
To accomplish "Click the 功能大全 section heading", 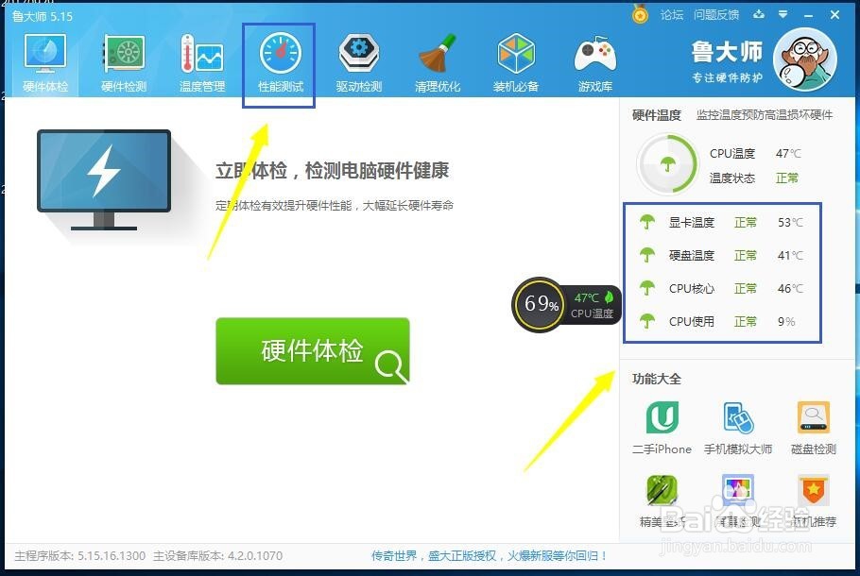I will click(657, 379).
